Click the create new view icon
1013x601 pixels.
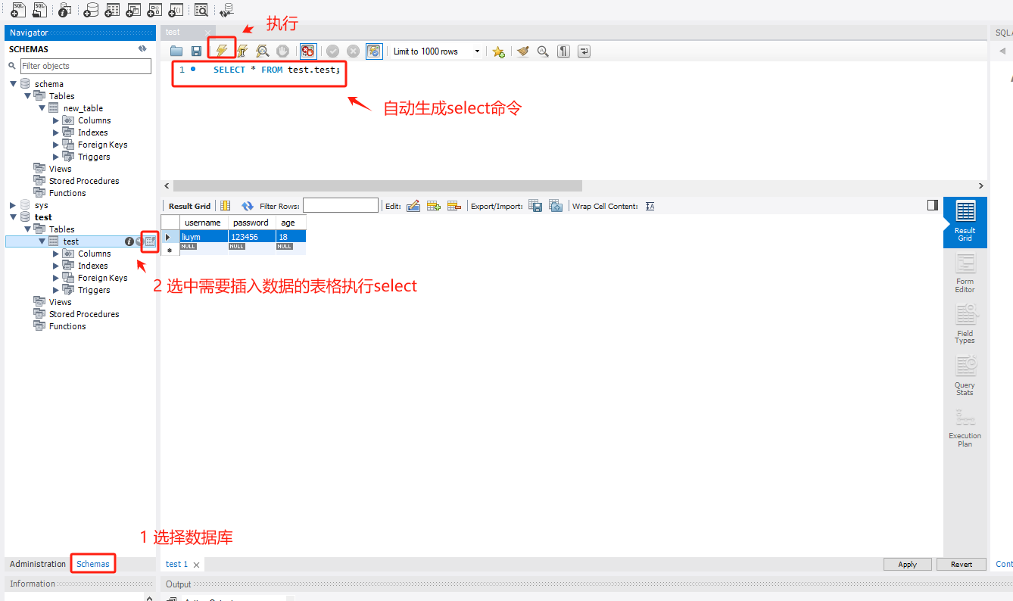pyautogui.click(x=133, y=10)
